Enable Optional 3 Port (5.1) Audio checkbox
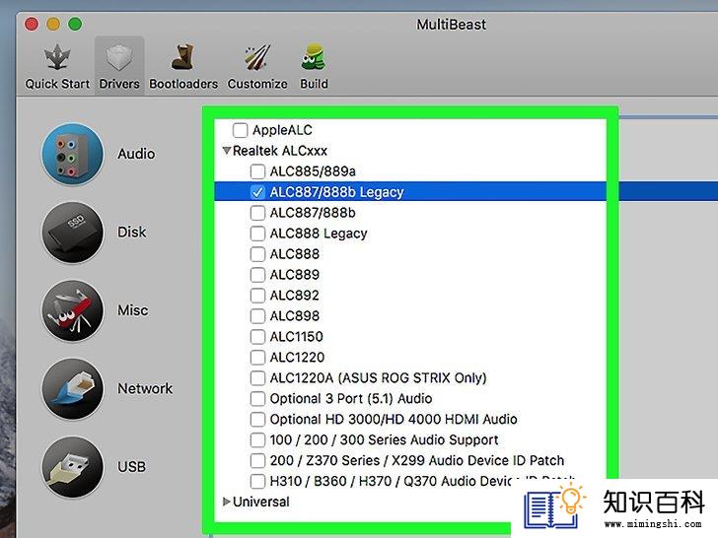Image resolution: width=718 pixels, height=538 pixels. click(257, 398)
